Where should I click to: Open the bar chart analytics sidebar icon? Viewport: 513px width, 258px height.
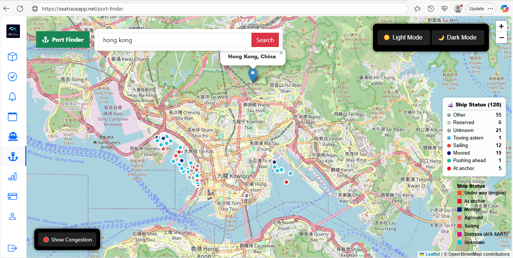[x=12, y=176]
